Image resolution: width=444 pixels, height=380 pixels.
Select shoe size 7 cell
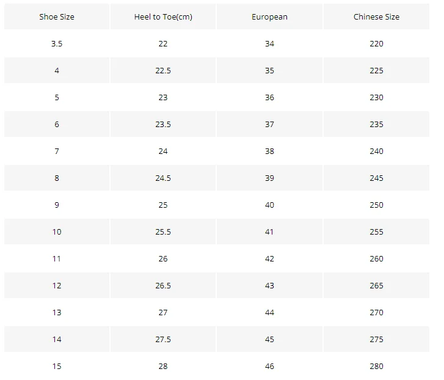click(x=57, y=151)
